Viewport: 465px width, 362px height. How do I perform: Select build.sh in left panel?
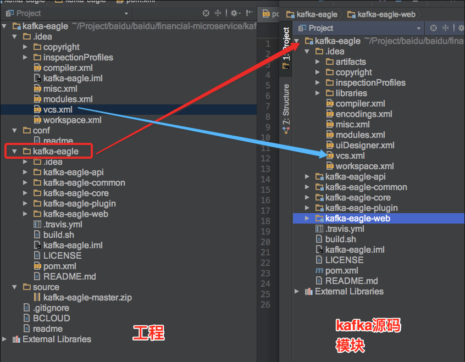pyautogui.click(x=54, y=235)
